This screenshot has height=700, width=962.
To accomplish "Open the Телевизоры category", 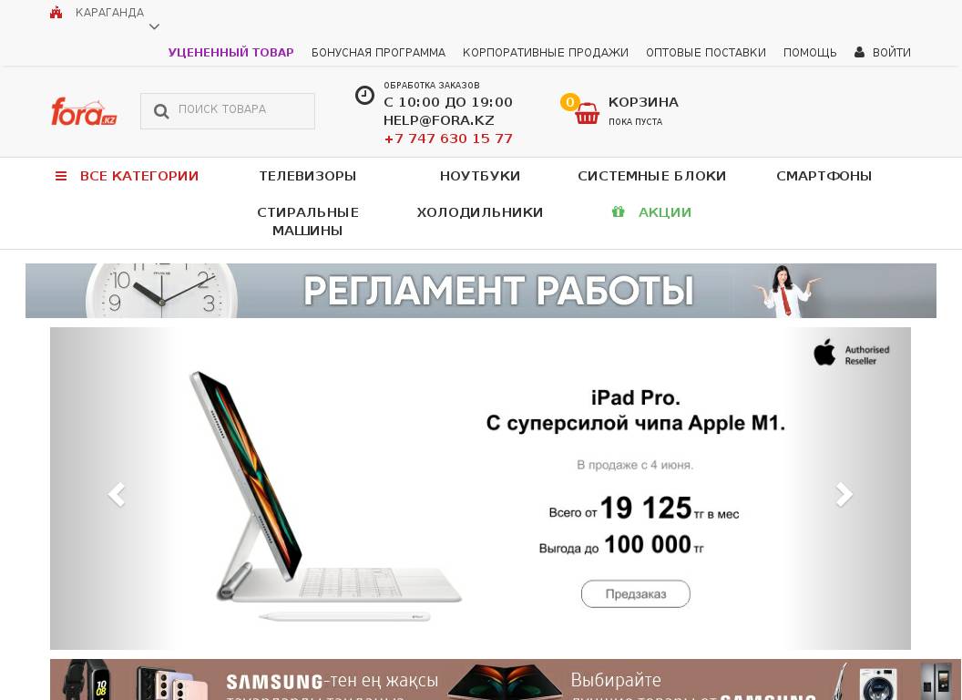I will (307, 176).
